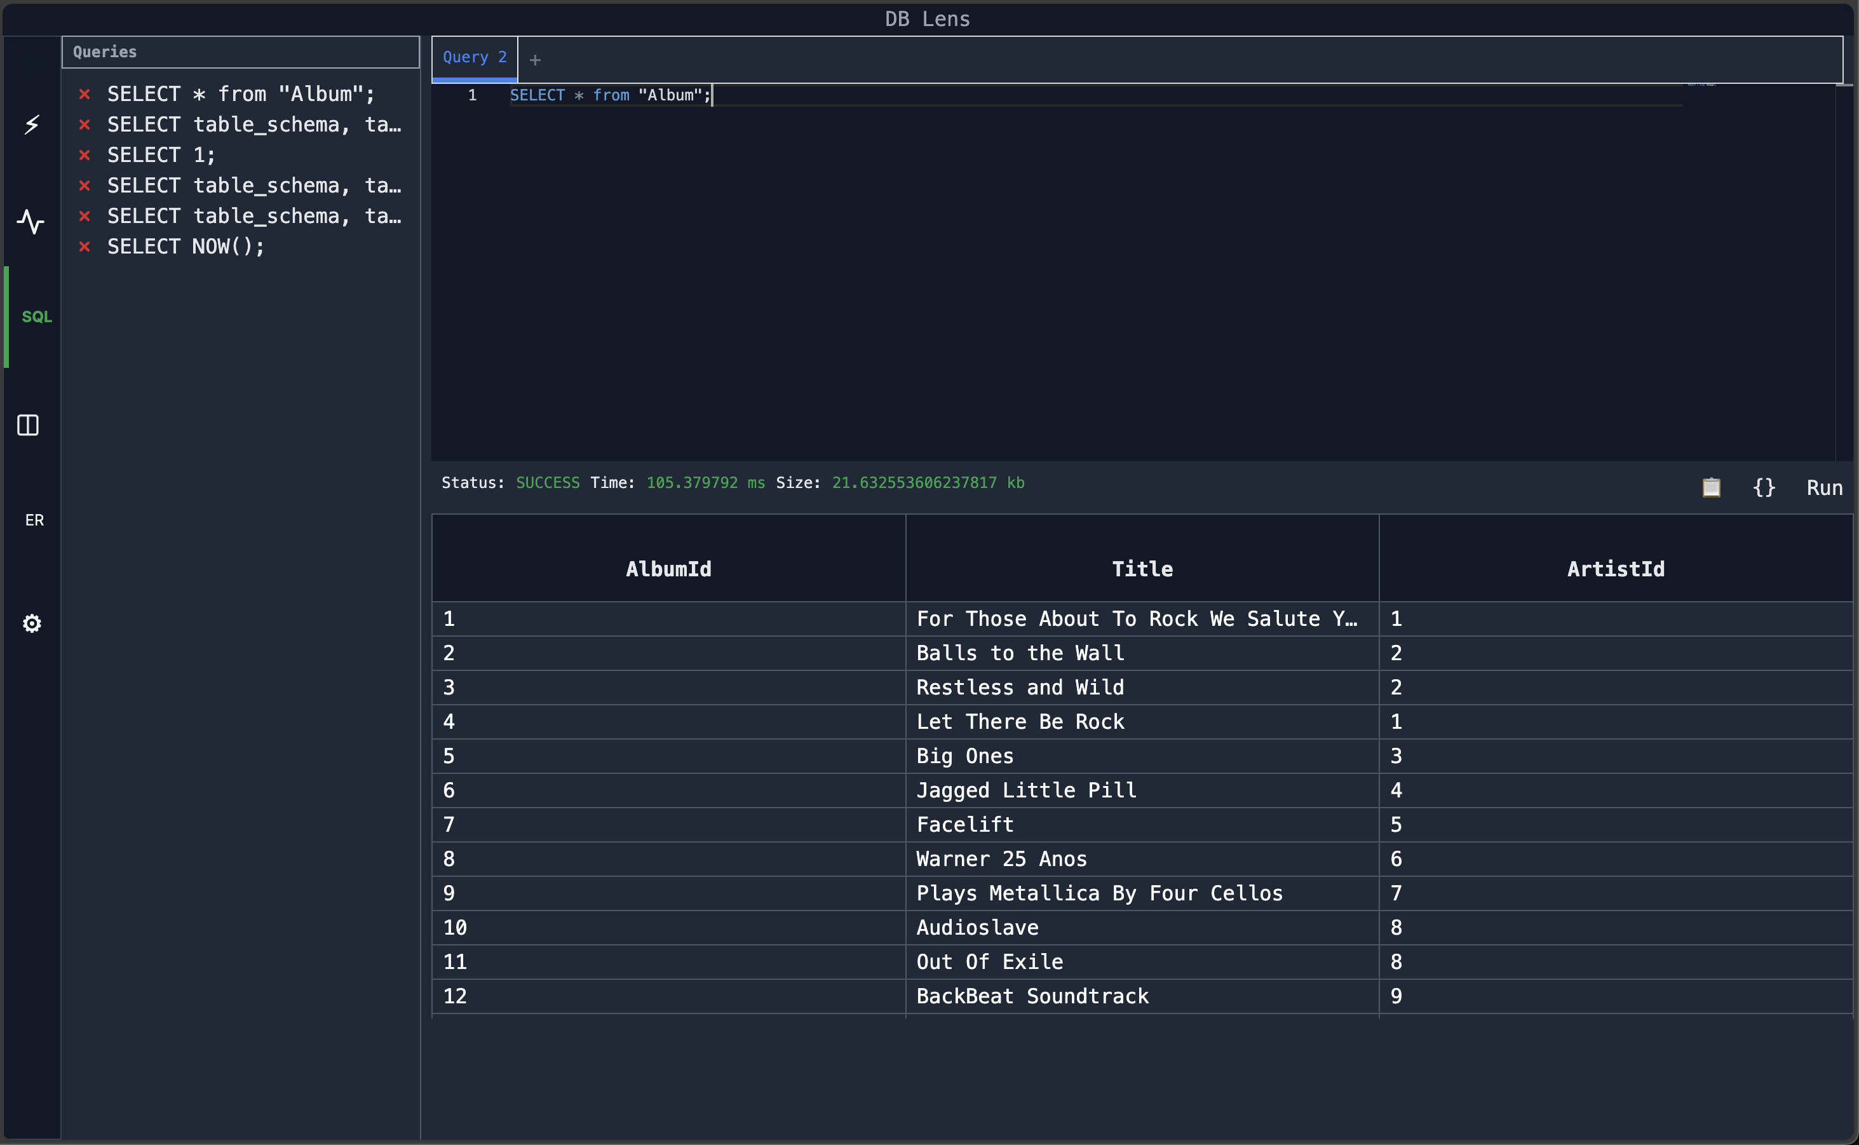Open the settings gear icon
This screenshot has width=1859, height=1145.
[x=31, y=623]
